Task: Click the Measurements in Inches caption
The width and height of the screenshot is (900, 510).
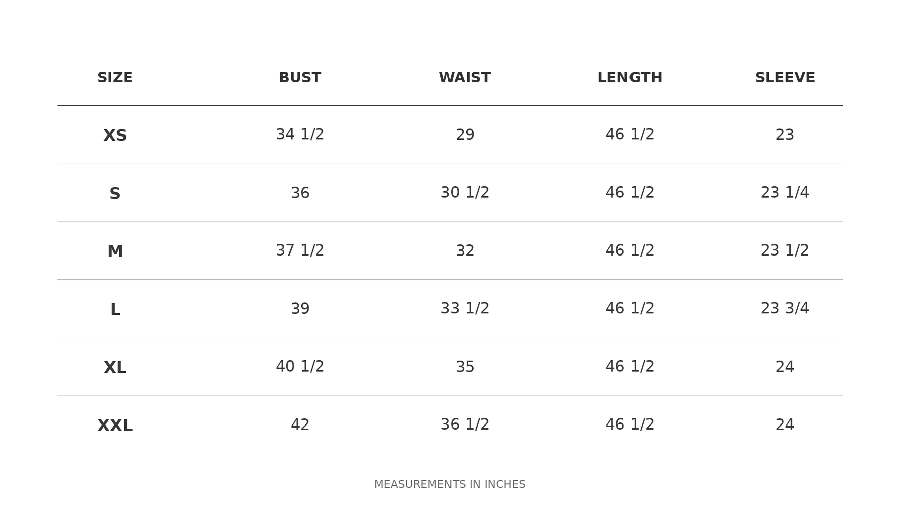Action: (449, 484)
